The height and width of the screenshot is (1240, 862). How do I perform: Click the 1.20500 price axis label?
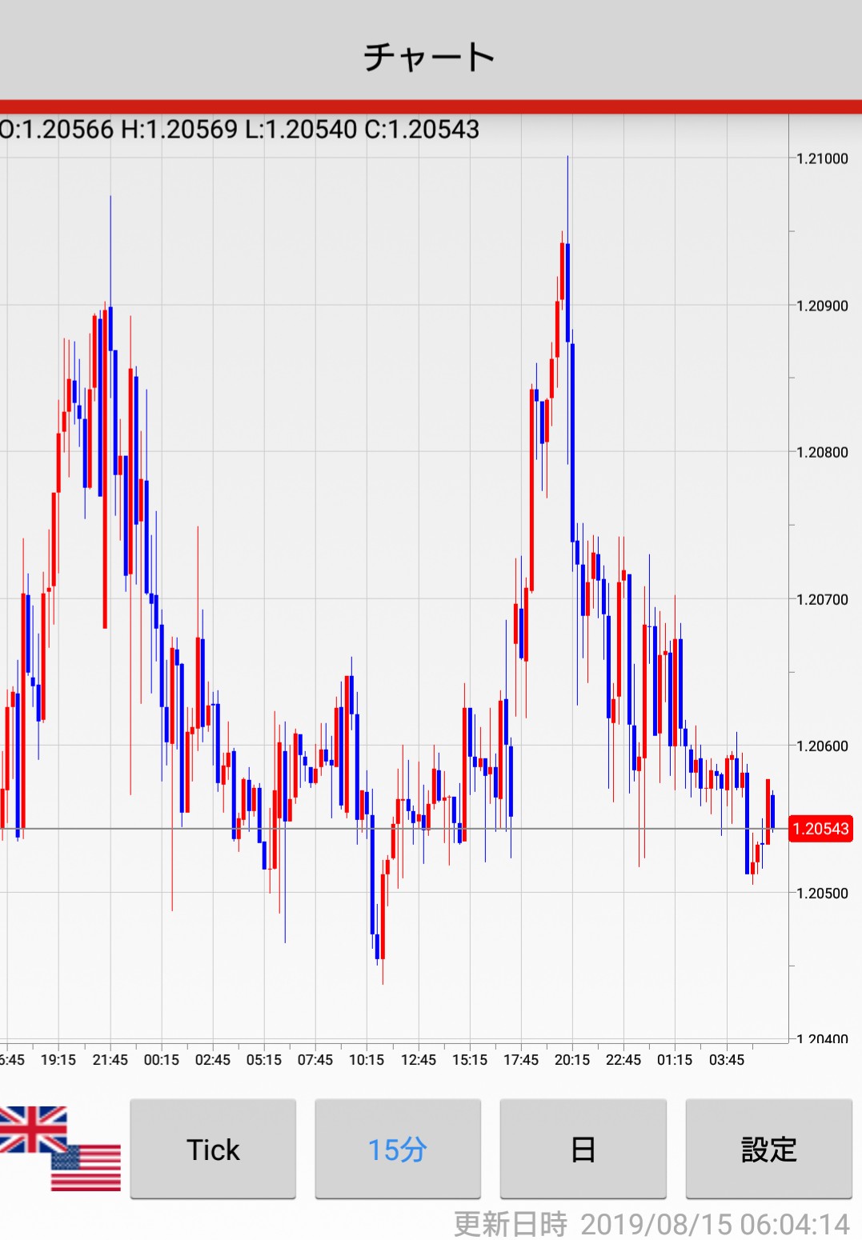[822, 894]
